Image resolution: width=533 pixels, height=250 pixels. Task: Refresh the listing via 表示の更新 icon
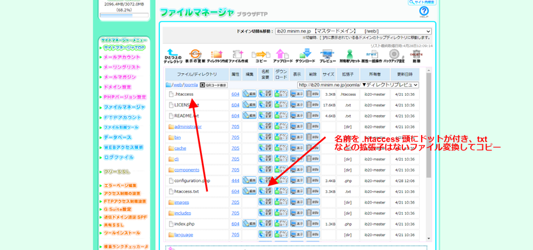[195, 57]
